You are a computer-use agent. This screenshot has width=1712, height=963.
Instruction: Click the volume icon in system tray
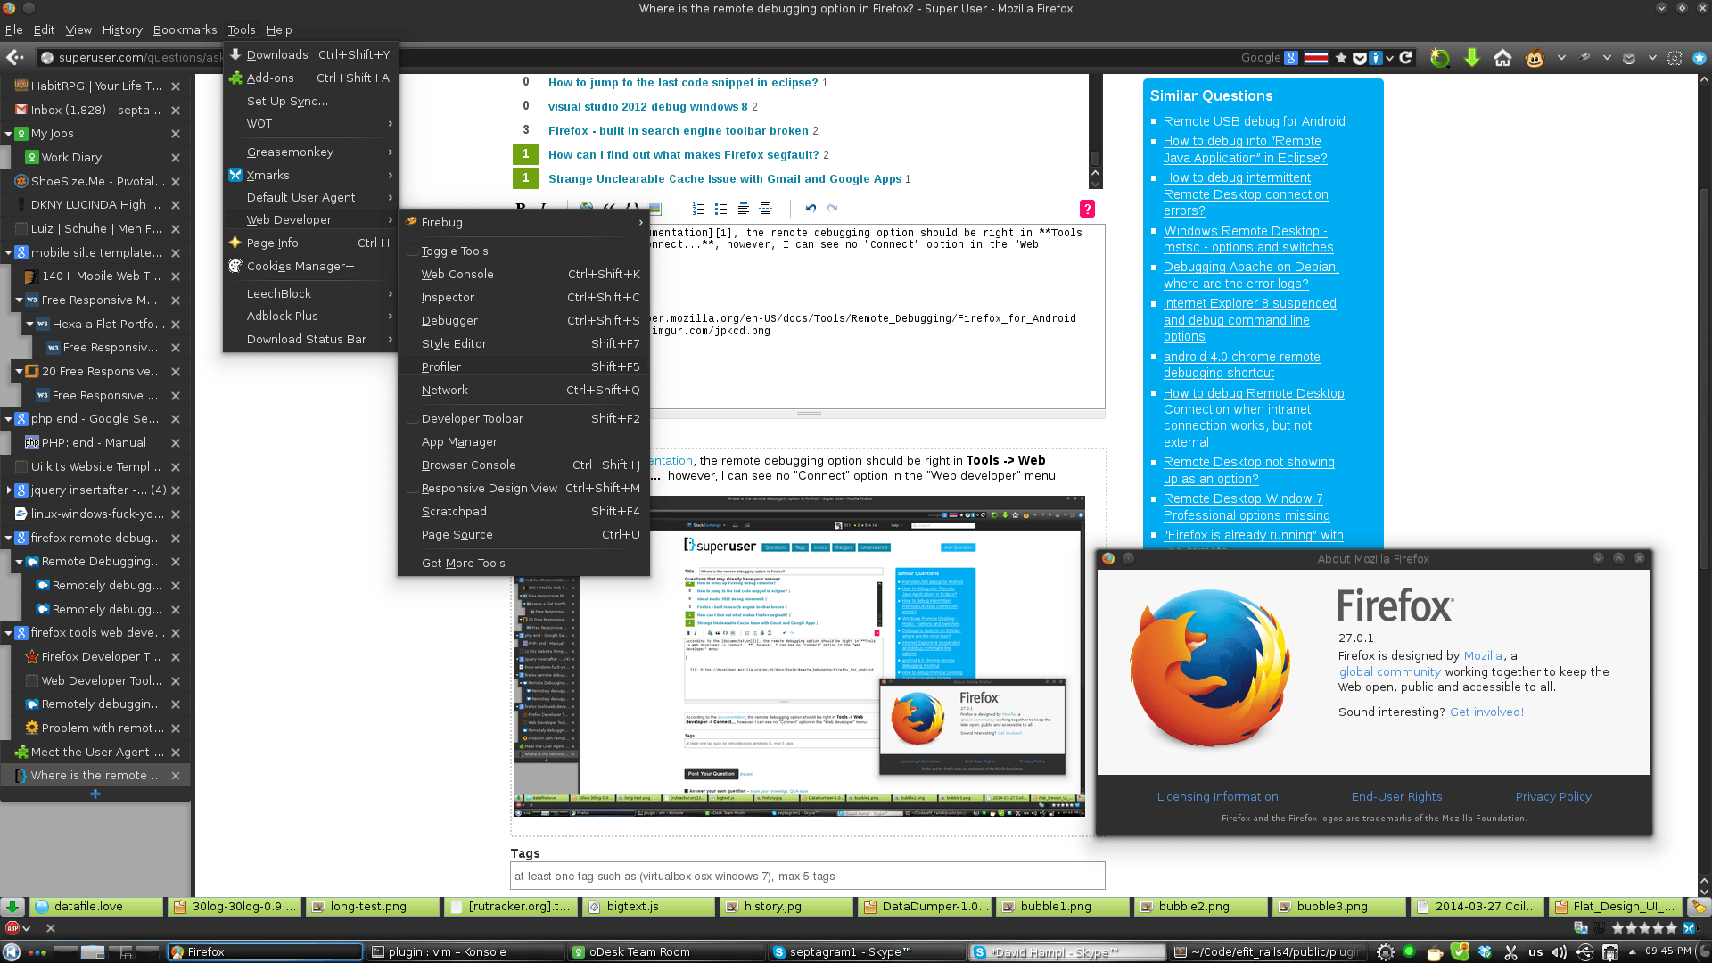pyautogui.click(x=1559, y=952)
